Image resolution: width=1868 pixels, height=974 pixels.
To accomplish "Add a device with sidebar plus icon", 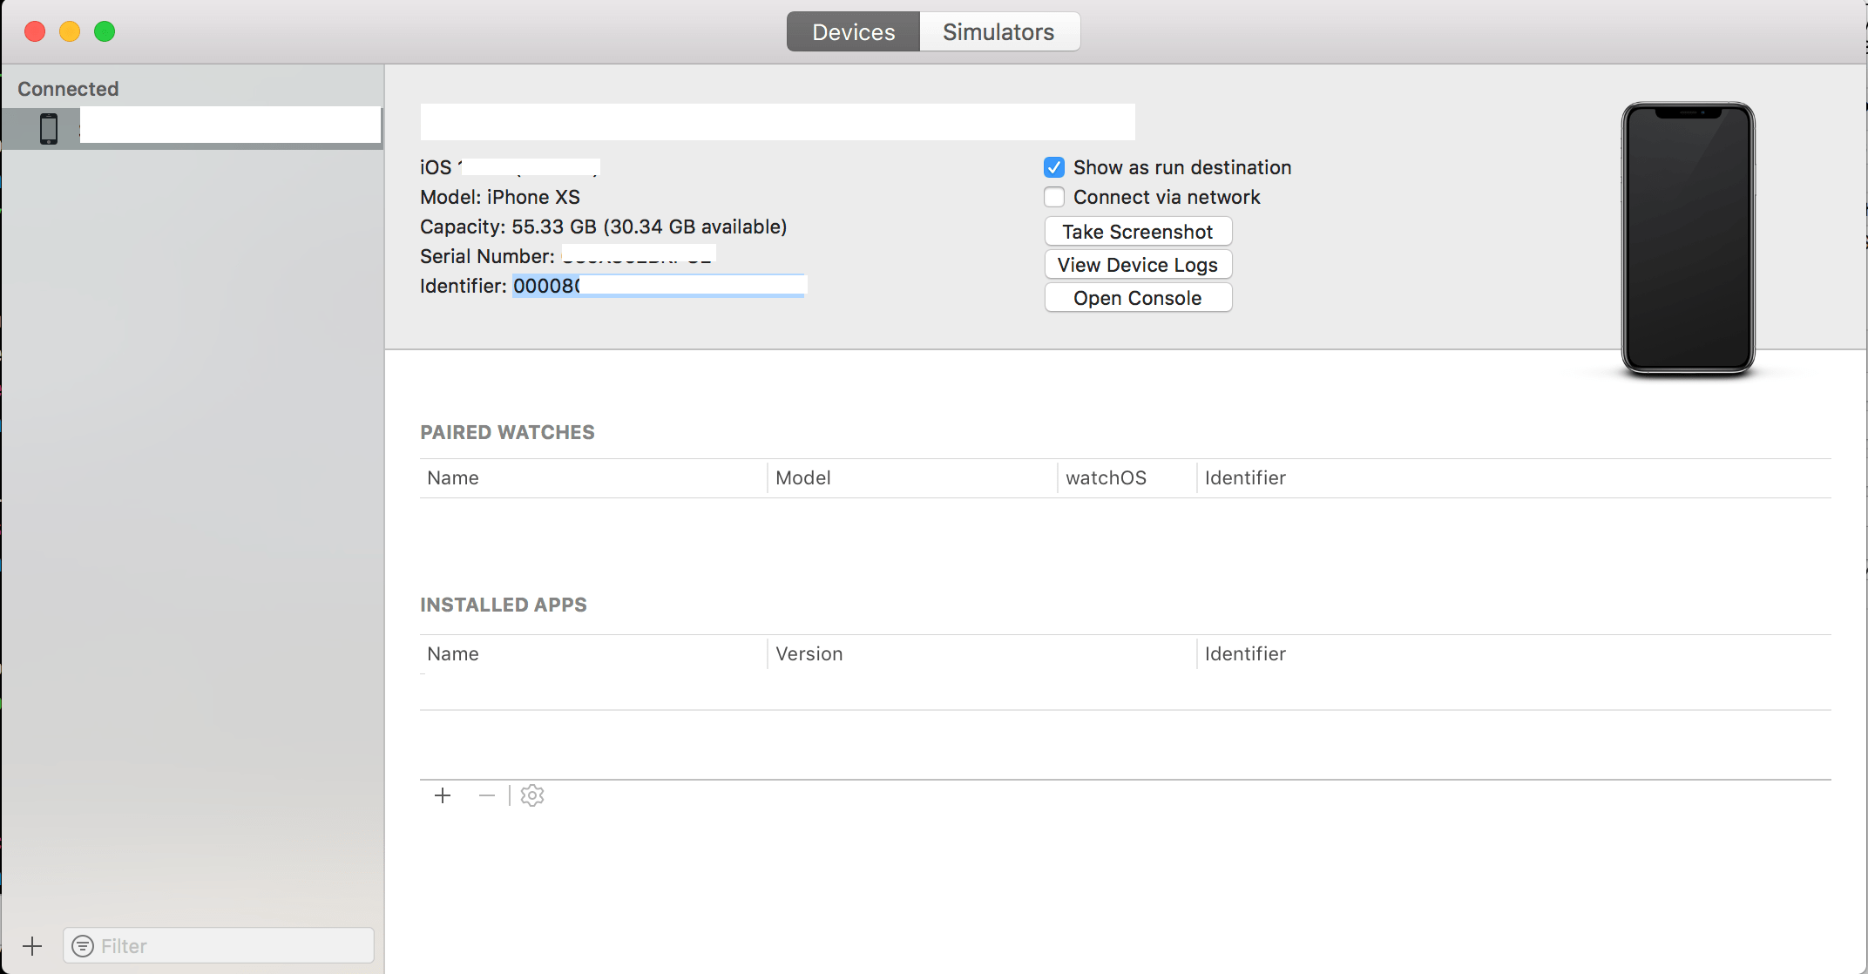I will [32, 946].
